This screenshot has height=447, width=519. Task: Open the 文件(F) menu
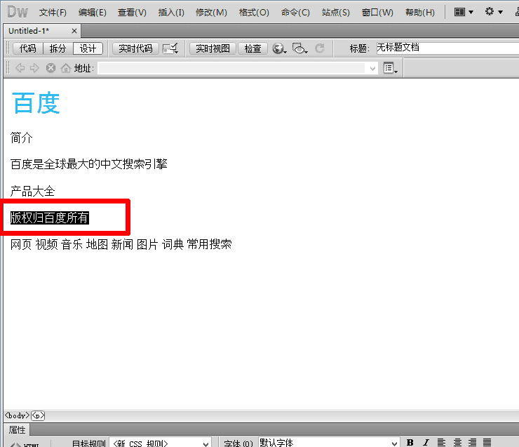coord(53,12)
